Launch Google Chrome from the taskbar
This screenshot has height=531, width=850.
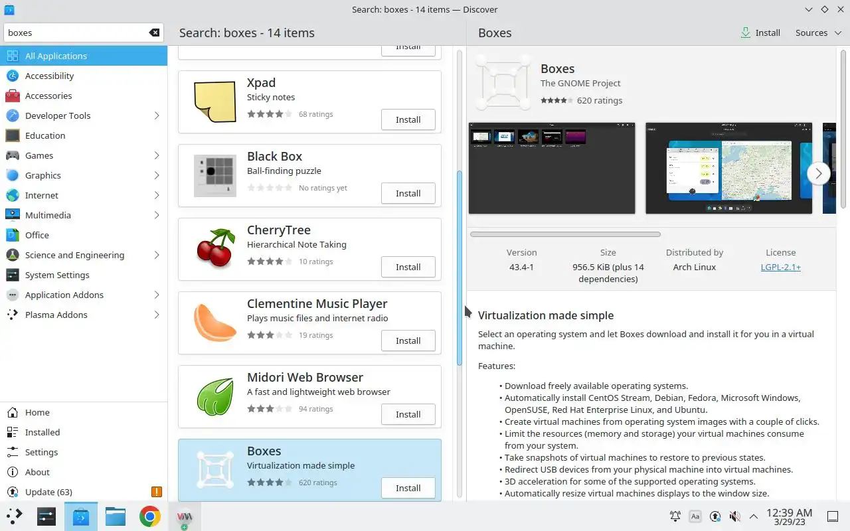149,516
